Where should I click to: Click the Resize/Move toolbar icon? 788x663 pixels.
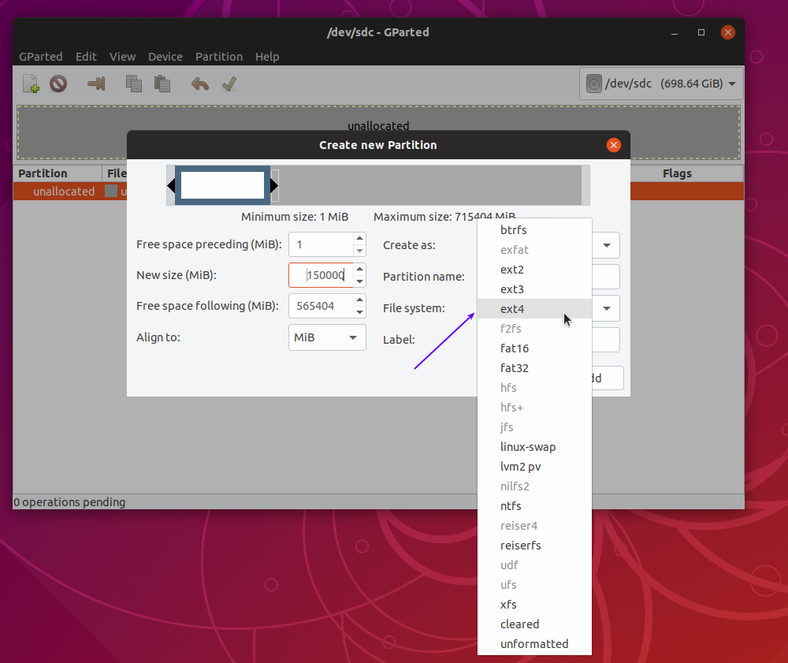pos(96,84)
